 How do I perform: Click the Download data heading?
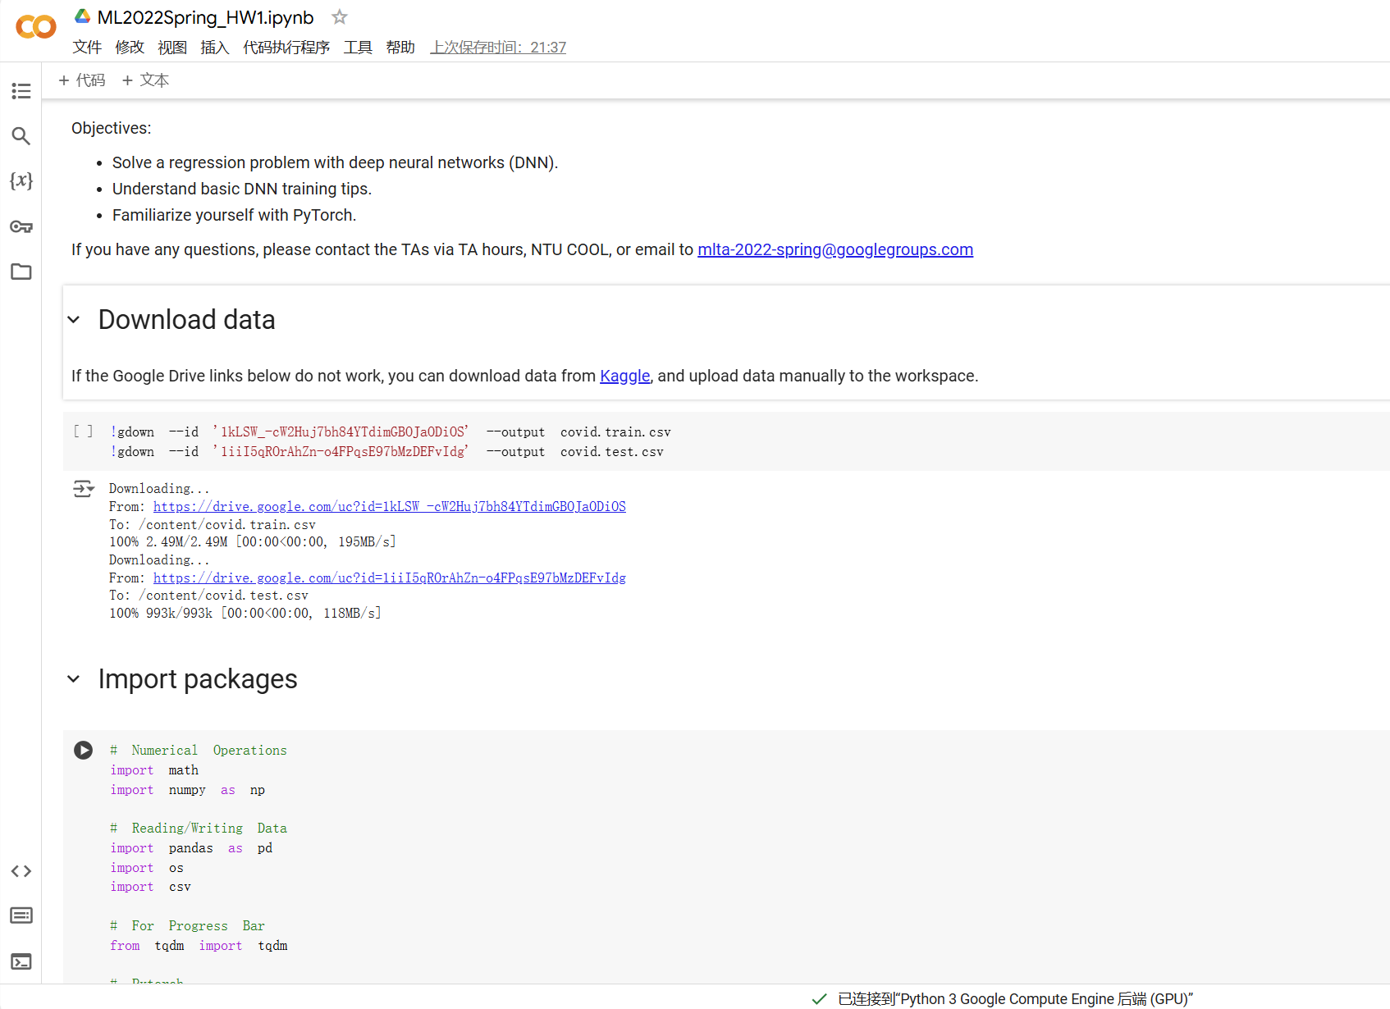tap(187, 320)
